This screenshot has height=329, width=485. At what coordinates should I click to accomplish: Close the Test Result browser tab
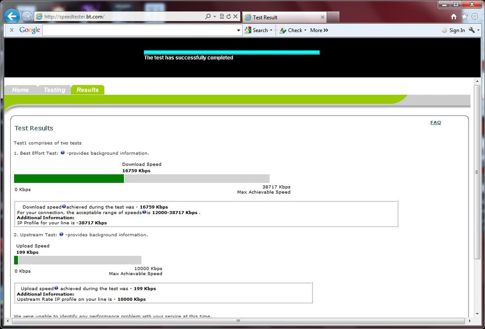pos(322,17)
